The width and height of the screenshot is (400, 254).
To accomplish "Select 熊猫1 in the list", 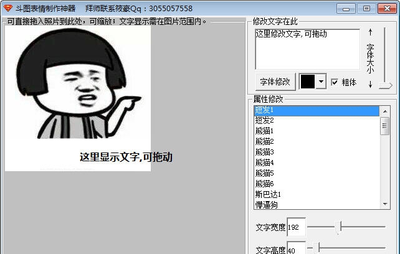I will pyautogui.click(x=317, y=131).
